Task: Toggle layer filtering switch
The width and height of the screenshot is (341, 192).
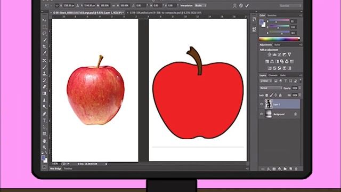Action: point(301,81)
